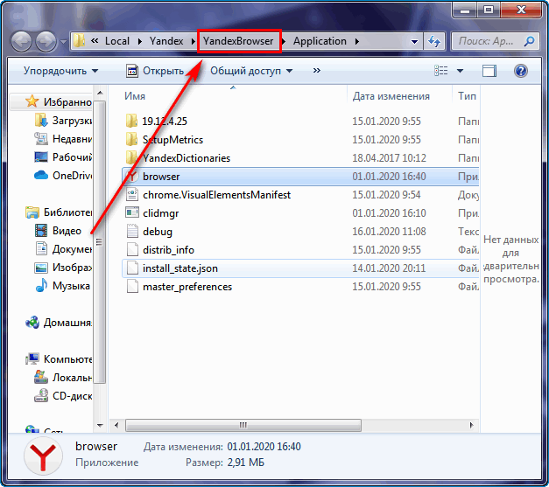Image resolution: width=549 pixels, height=487 pixels.
Task: Click the YandexBrowser breadcrumb segment
Action: [x=238, y=41]
